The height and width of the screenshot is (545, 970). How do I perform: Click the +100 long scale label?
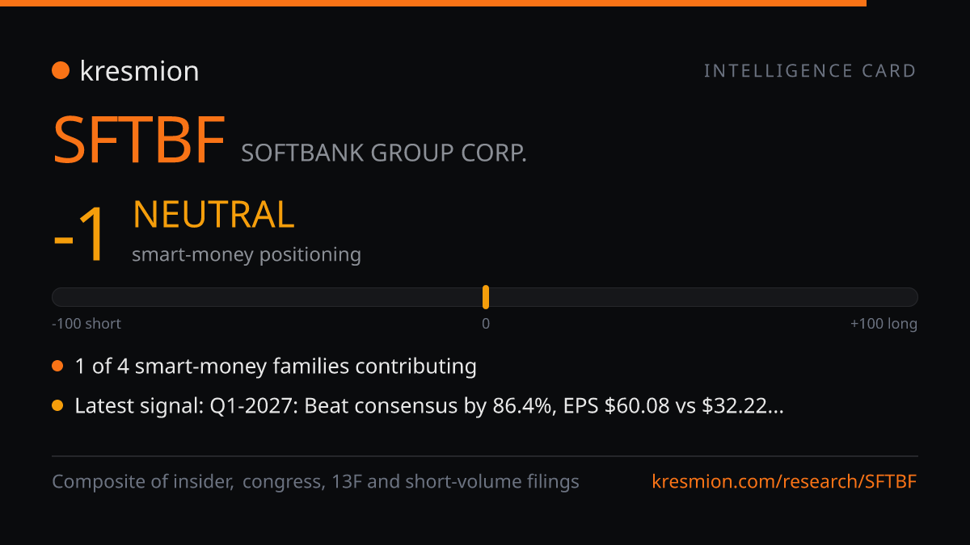pos(884,324)
